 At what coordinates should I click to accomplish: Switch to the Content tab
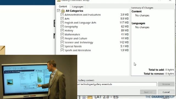click(x=63, y=7)
